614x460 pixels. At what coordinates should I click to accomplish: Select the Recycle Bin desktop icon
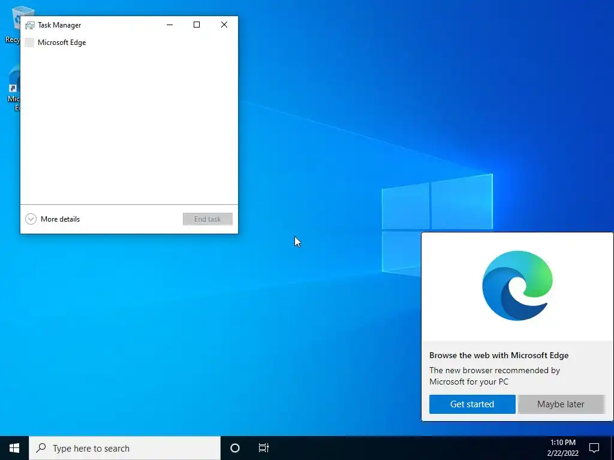(12, 24)
